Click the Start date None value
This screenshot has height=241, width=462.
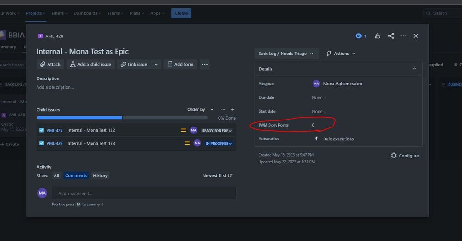coord(317,112)
